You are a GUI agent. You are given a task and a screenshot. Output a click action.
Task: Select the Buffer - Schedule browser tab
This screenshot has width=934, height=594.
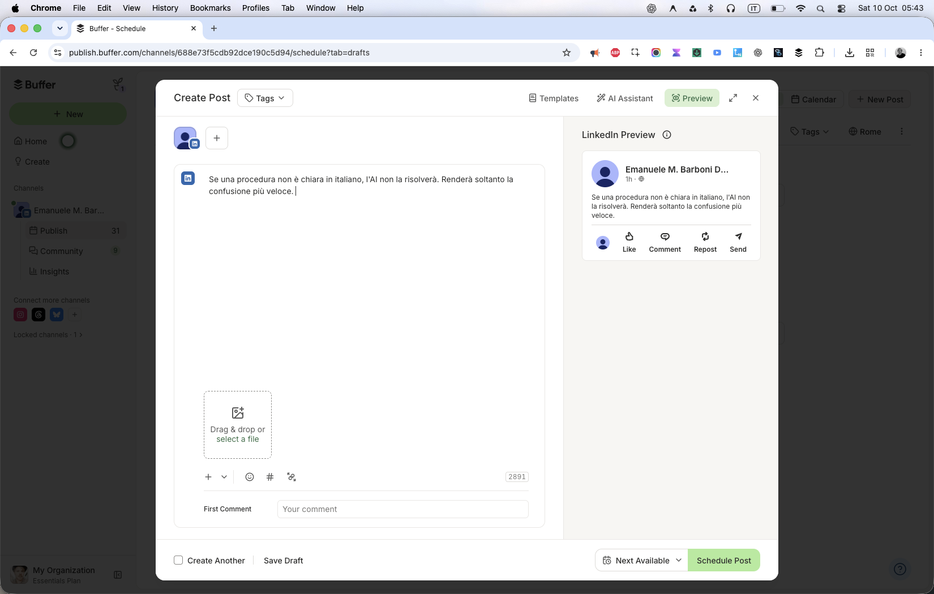(x=137, y=28)
